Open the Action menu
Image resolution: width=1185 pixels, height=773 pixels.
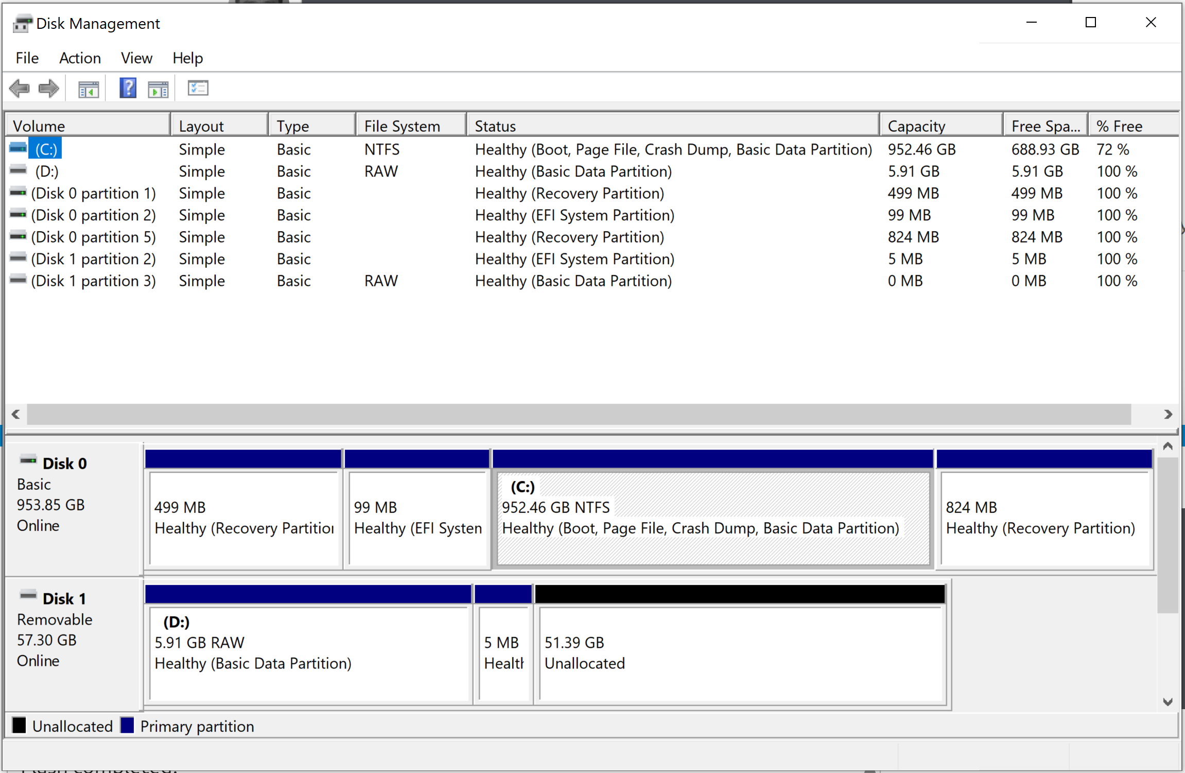[80, 58]
